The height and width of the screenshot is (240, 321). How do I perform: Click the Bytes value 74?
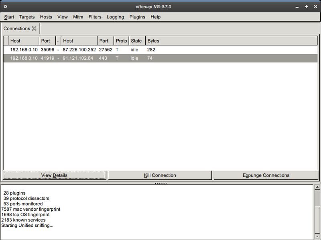tap(150, 58)
